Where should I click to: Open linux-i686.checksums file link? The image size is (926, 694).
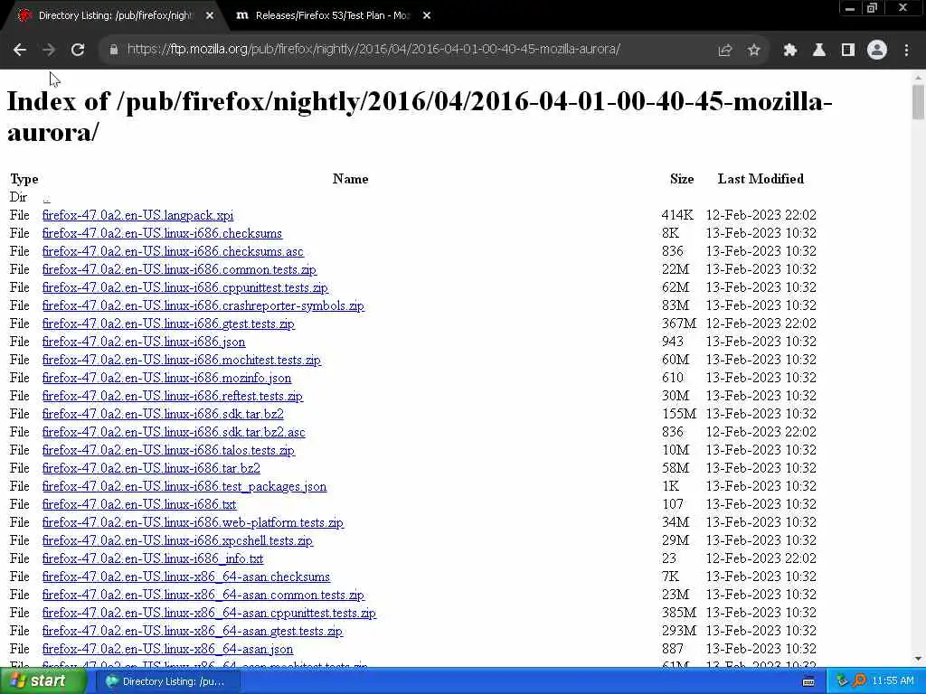162,234
